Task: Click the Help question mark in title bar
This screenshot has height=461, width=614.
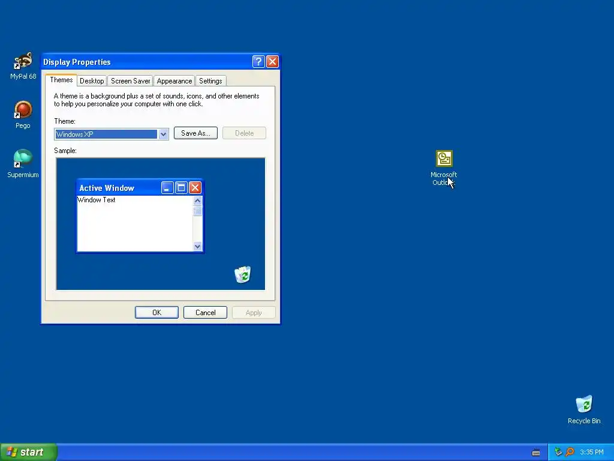Action: [x=258, y=62]
